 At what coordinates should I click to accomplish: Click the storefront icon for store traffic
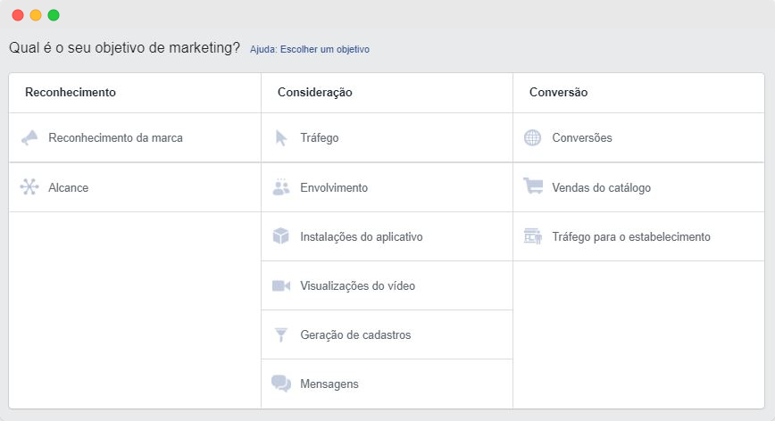click(533, 235)
